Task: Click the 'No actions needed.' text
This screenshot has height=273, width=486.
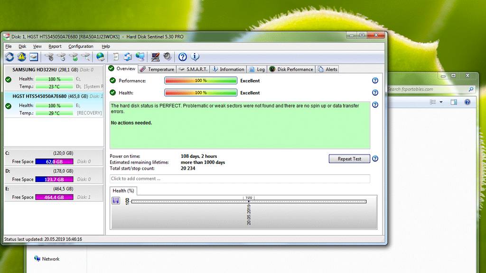Action: (x=131, y=123)
